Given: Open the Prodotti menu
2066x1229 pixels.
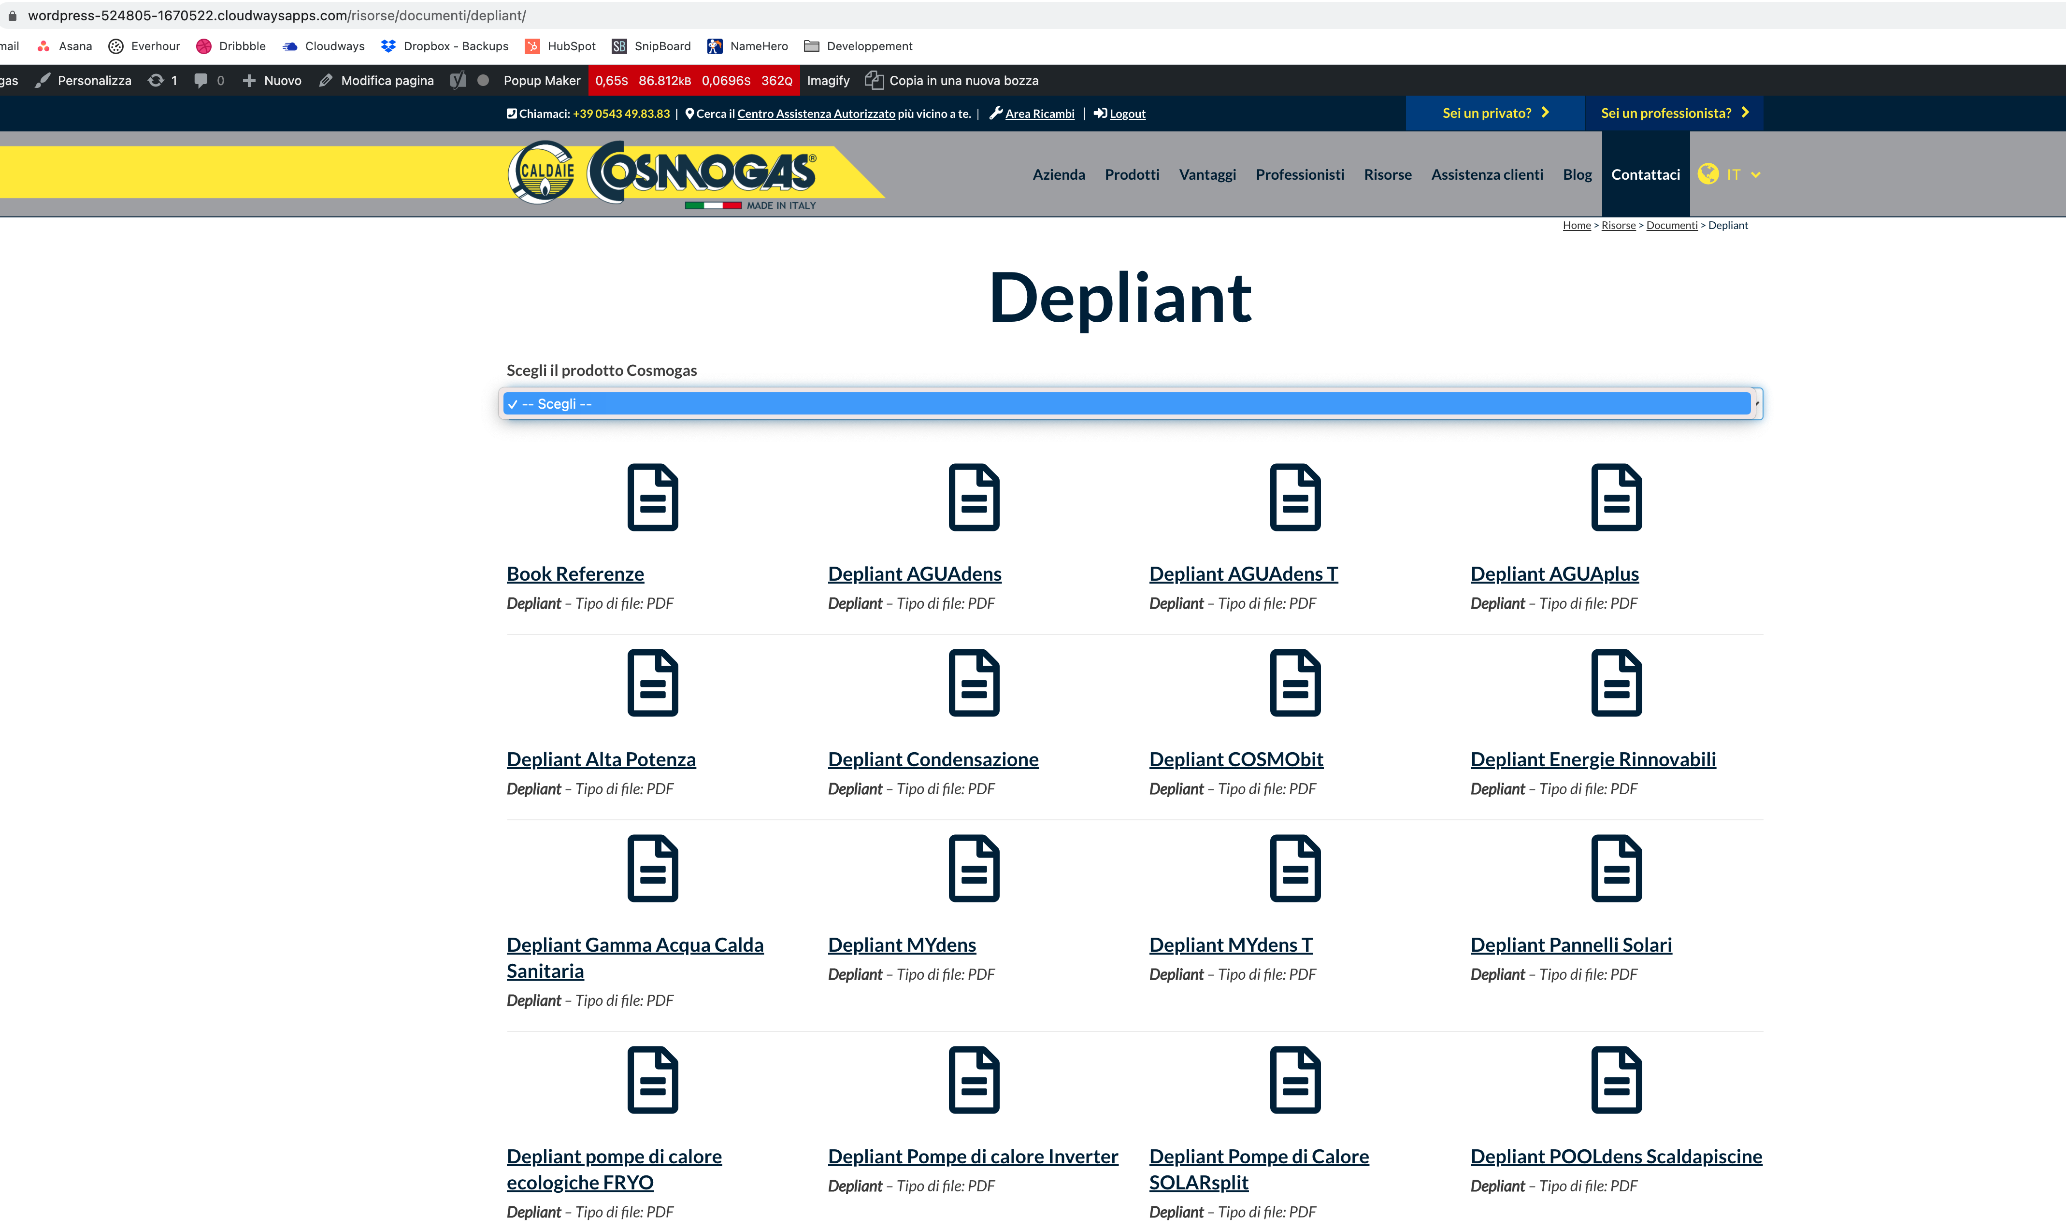Looking at the screenshot, I should pyautogui.click(x=1131, y=174).
